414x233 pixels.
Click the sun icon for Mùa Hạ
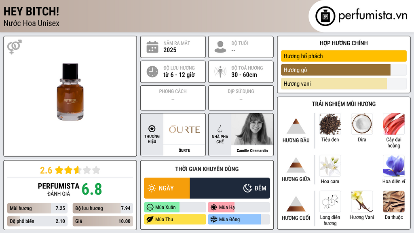[214, 208]
